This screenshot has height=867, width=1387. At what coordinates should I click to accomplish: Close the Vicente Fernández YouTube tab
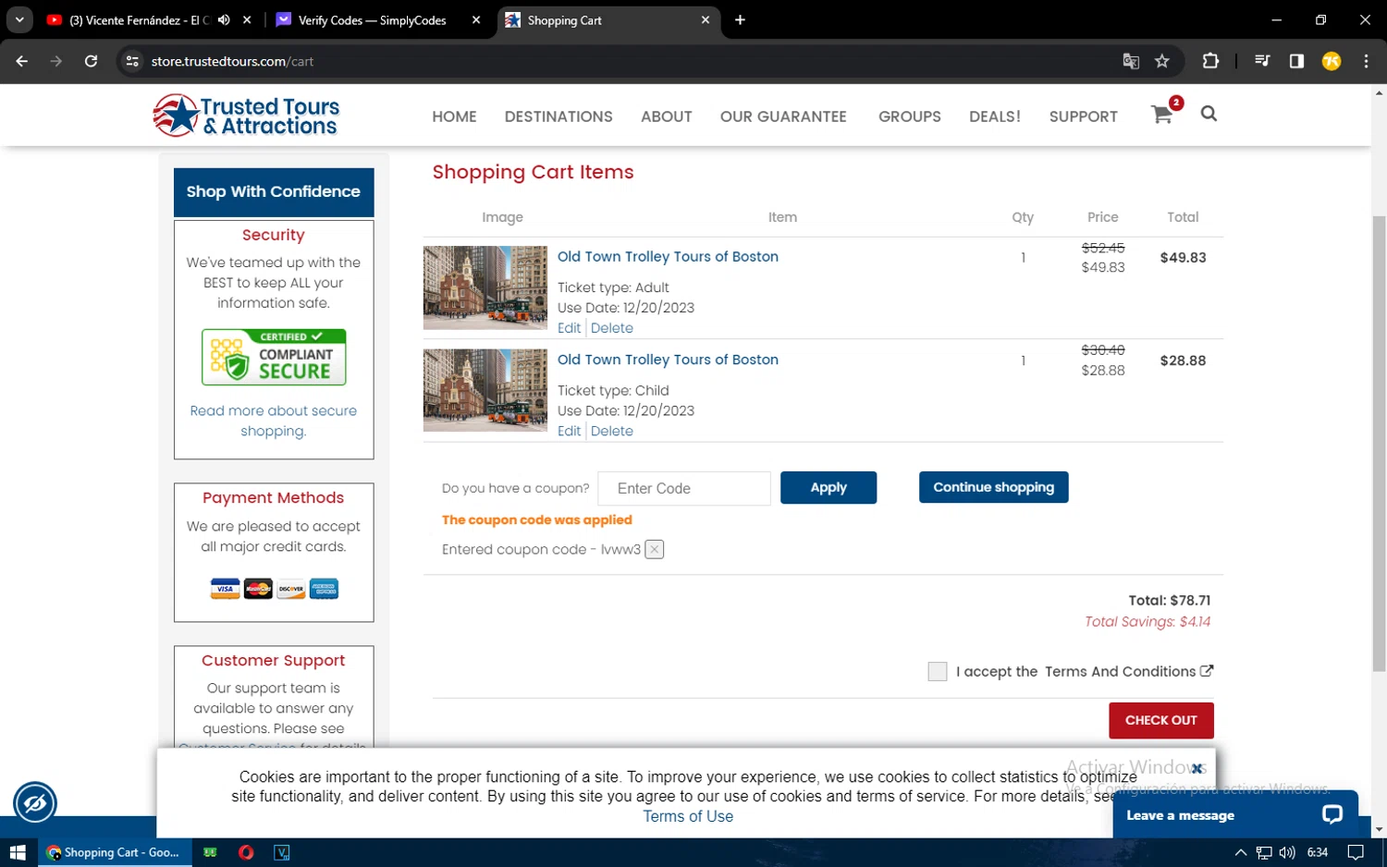[247, 19]
